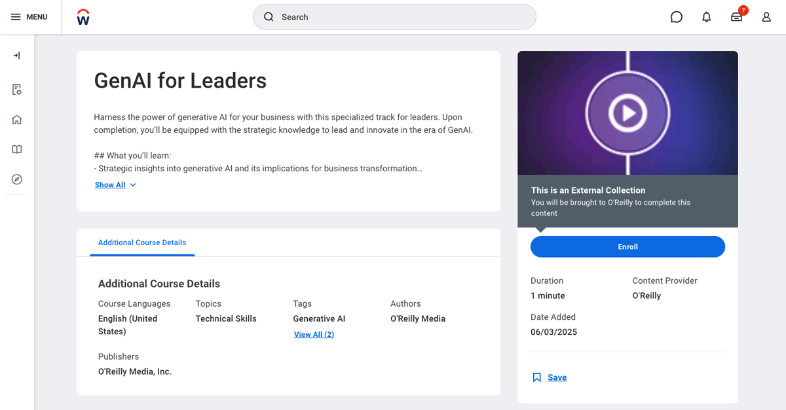
Task: Click the Authors label
Action: pos(405,303)
